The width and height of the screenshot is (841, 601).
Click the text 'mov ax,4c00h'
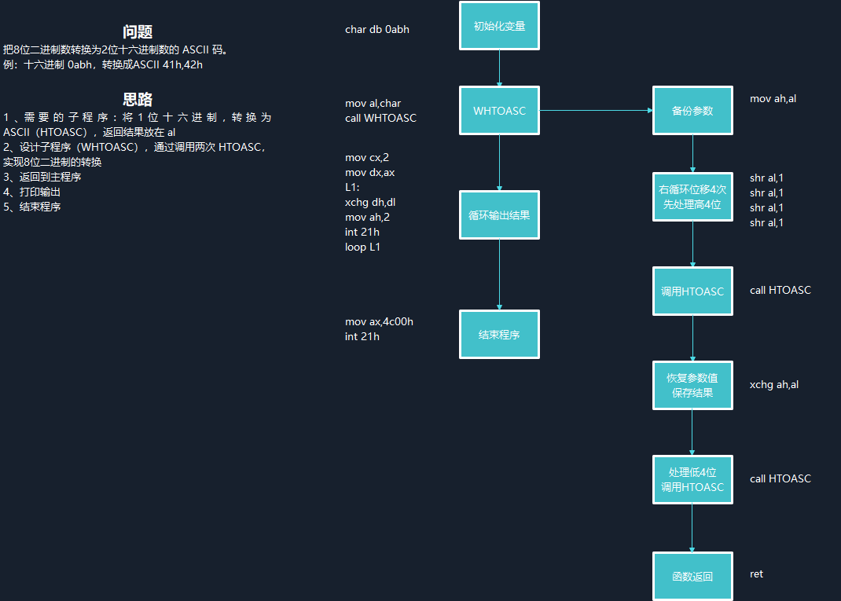(x=379, y=321)
